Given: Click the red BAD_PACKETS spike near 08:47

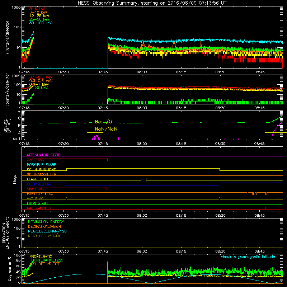Looking at the screenshot, I should (266, 208).
